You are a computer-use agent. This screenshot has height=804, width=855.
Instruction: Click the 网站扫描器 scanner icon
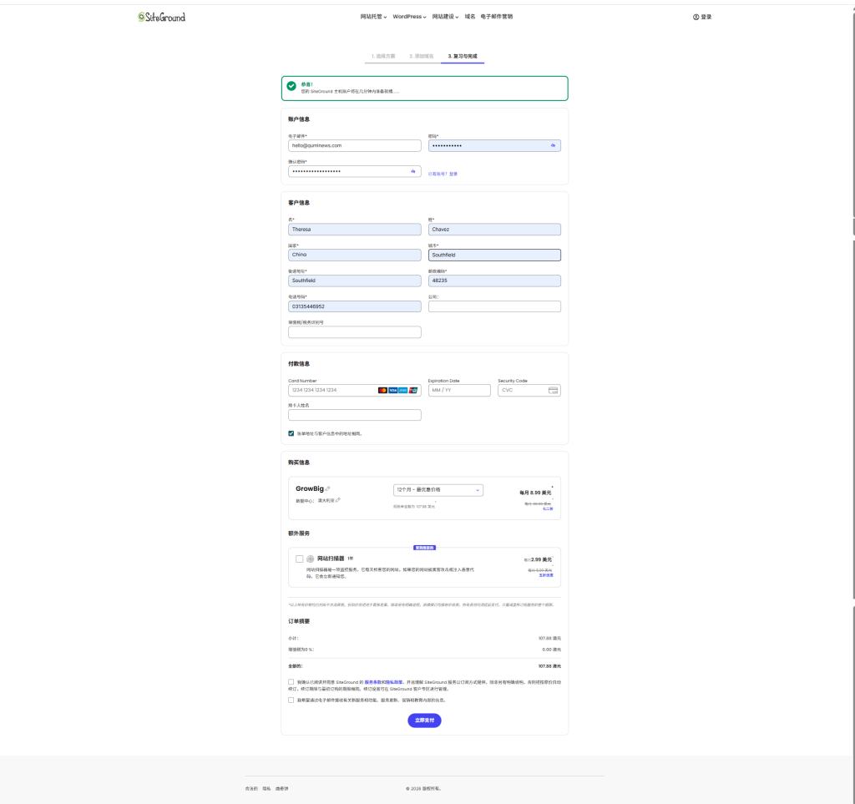tap(311, 559)
